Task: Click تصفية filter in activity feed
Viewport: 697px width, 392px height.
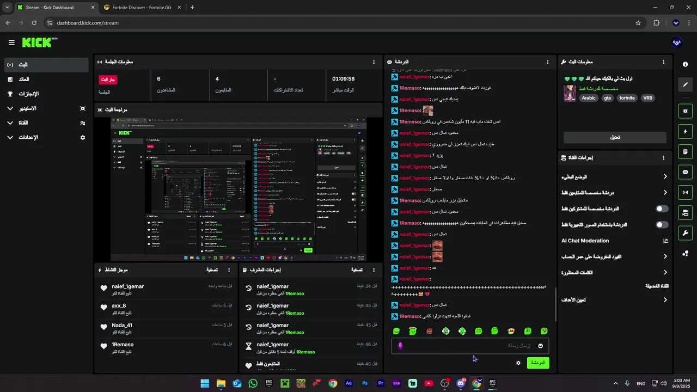Action: 212,269
